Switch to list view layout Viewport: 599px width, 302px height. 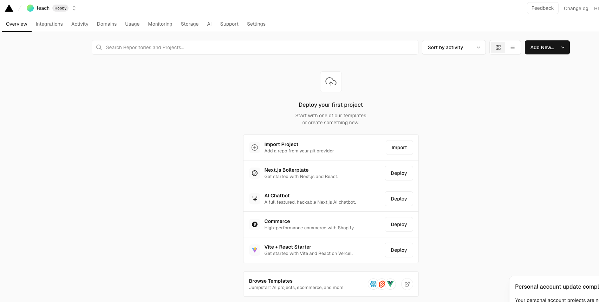(512, 47)
